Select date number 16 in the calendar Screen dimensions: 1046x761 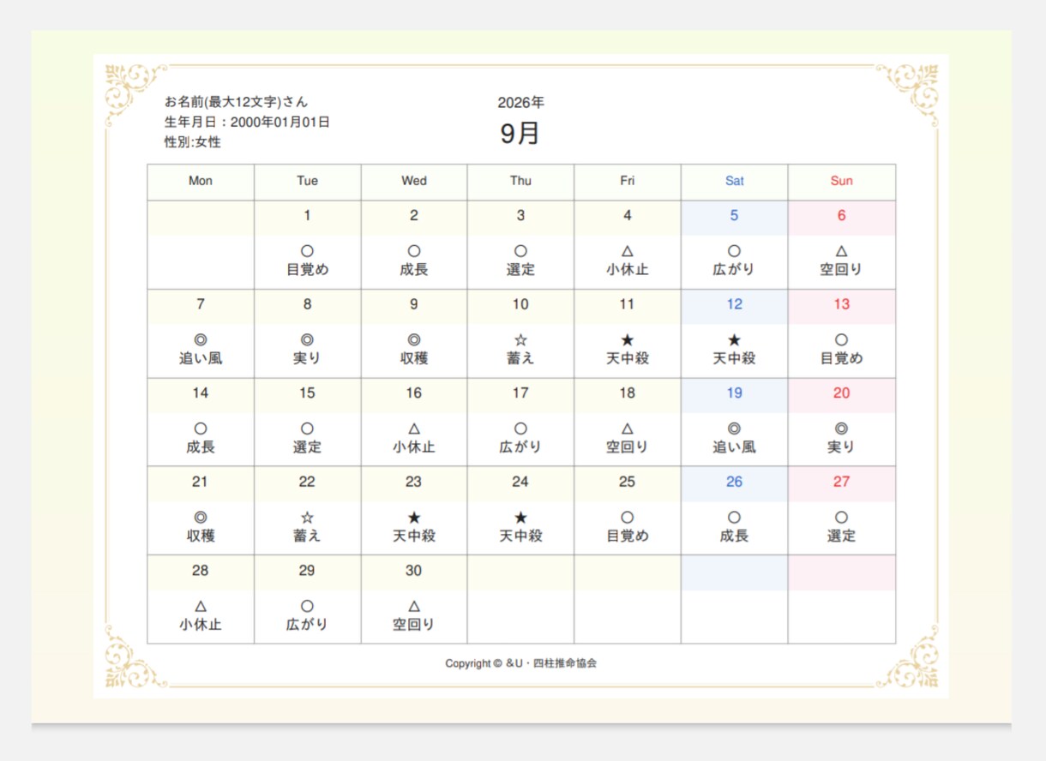(x=414, y=393)
